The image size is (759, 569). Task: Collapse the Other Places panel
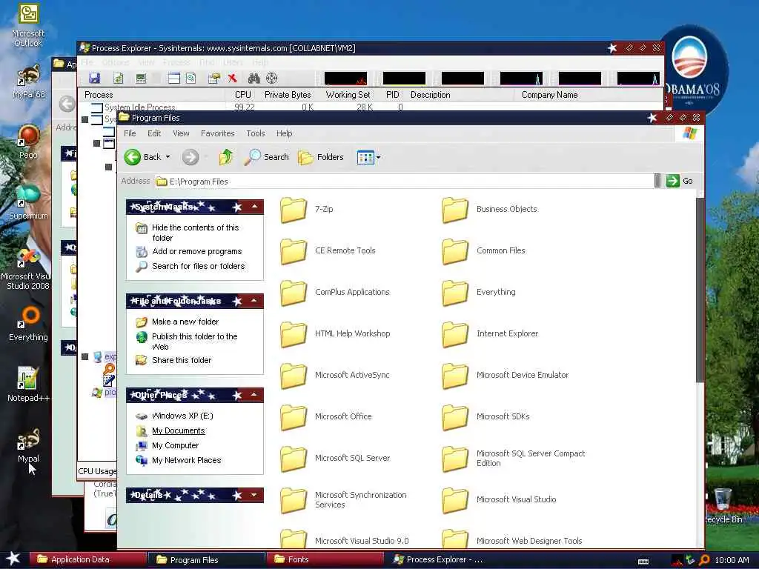pos(254,396)
